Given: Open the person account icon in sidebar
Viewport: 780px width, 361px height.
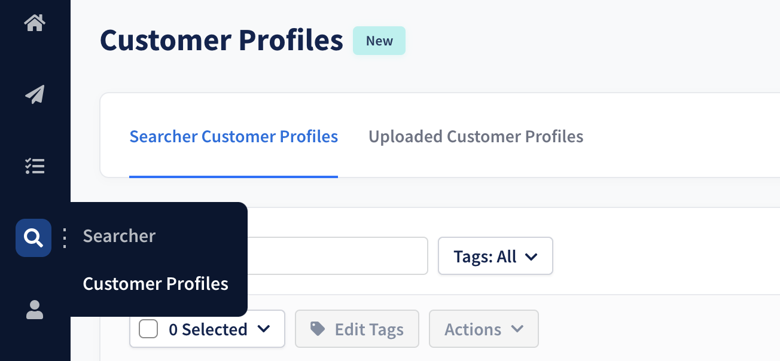Looking at the screenshot, I should coord(35,310).
